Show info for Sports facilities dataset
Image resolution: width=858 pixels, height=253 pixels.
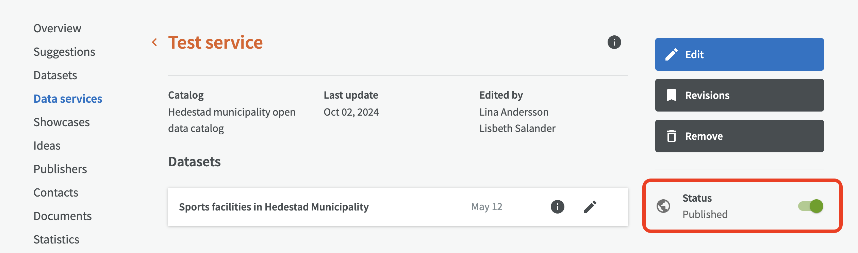click(x=557, y=207)
